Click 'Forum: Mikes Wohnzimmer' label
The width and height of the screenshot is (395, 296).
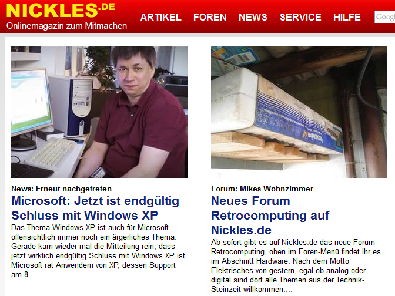point(262,189)
